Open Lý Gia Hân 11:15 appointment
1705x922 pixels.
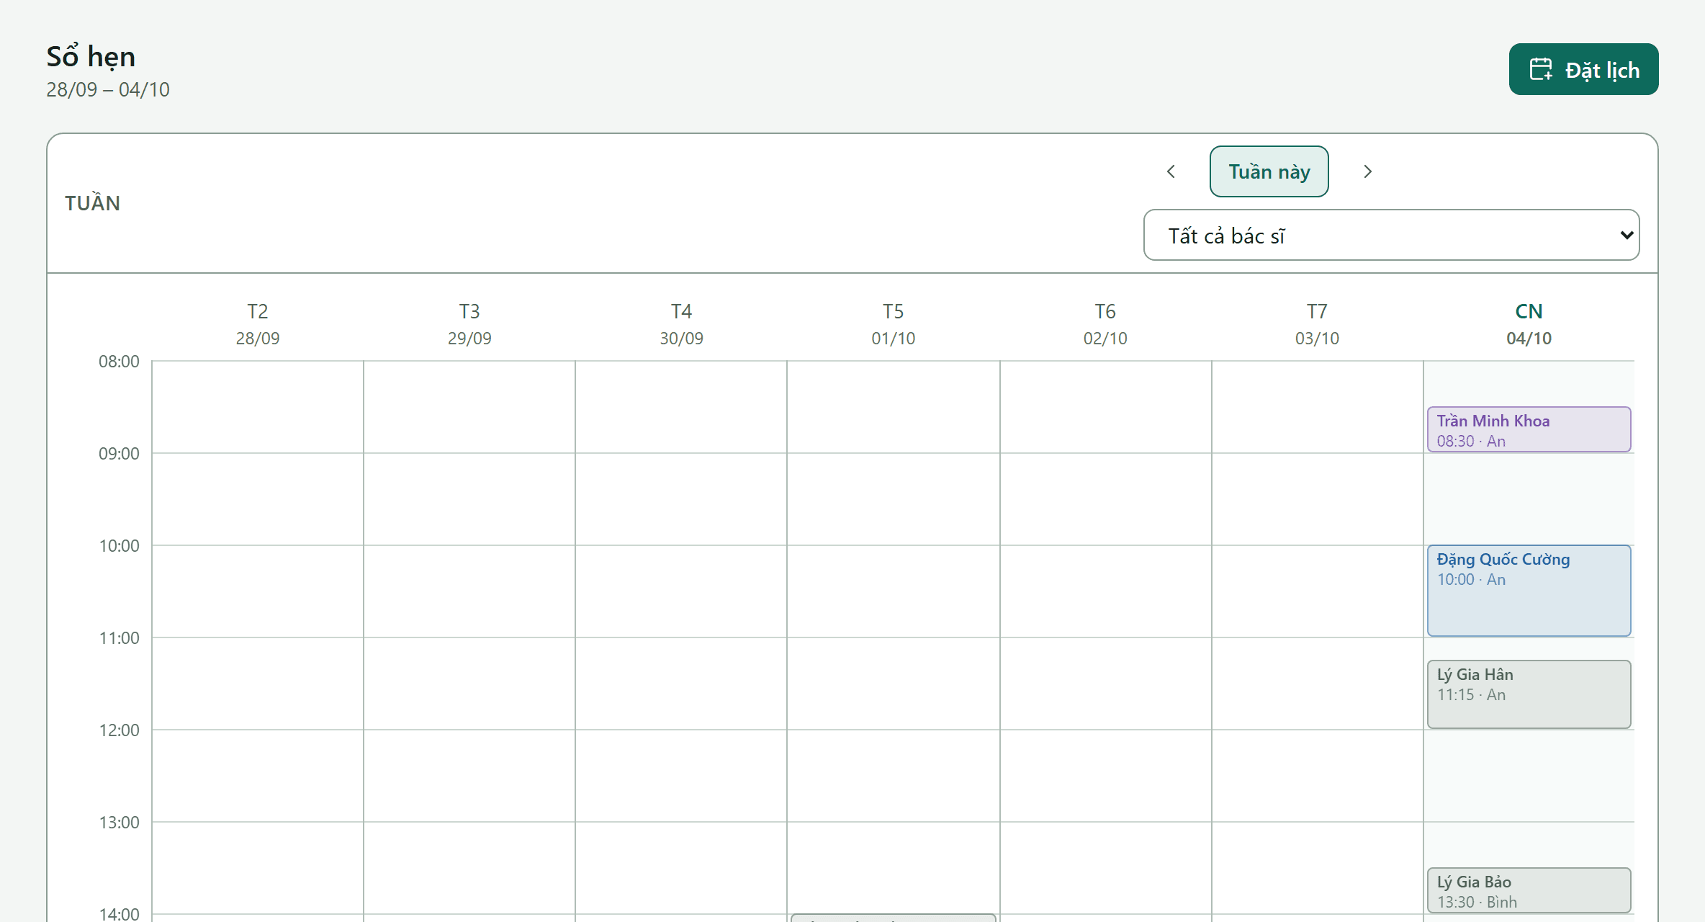[1529, 694]
